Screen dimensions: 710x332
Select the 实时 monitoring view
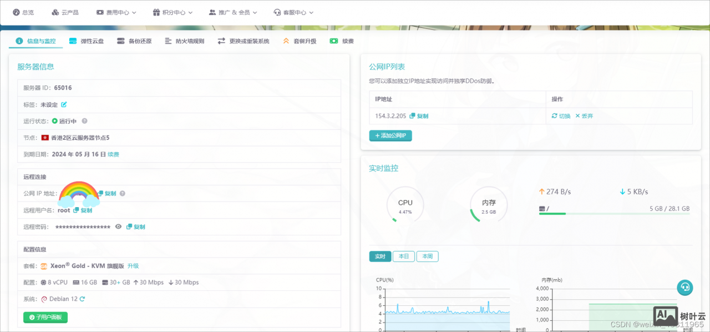380,256
